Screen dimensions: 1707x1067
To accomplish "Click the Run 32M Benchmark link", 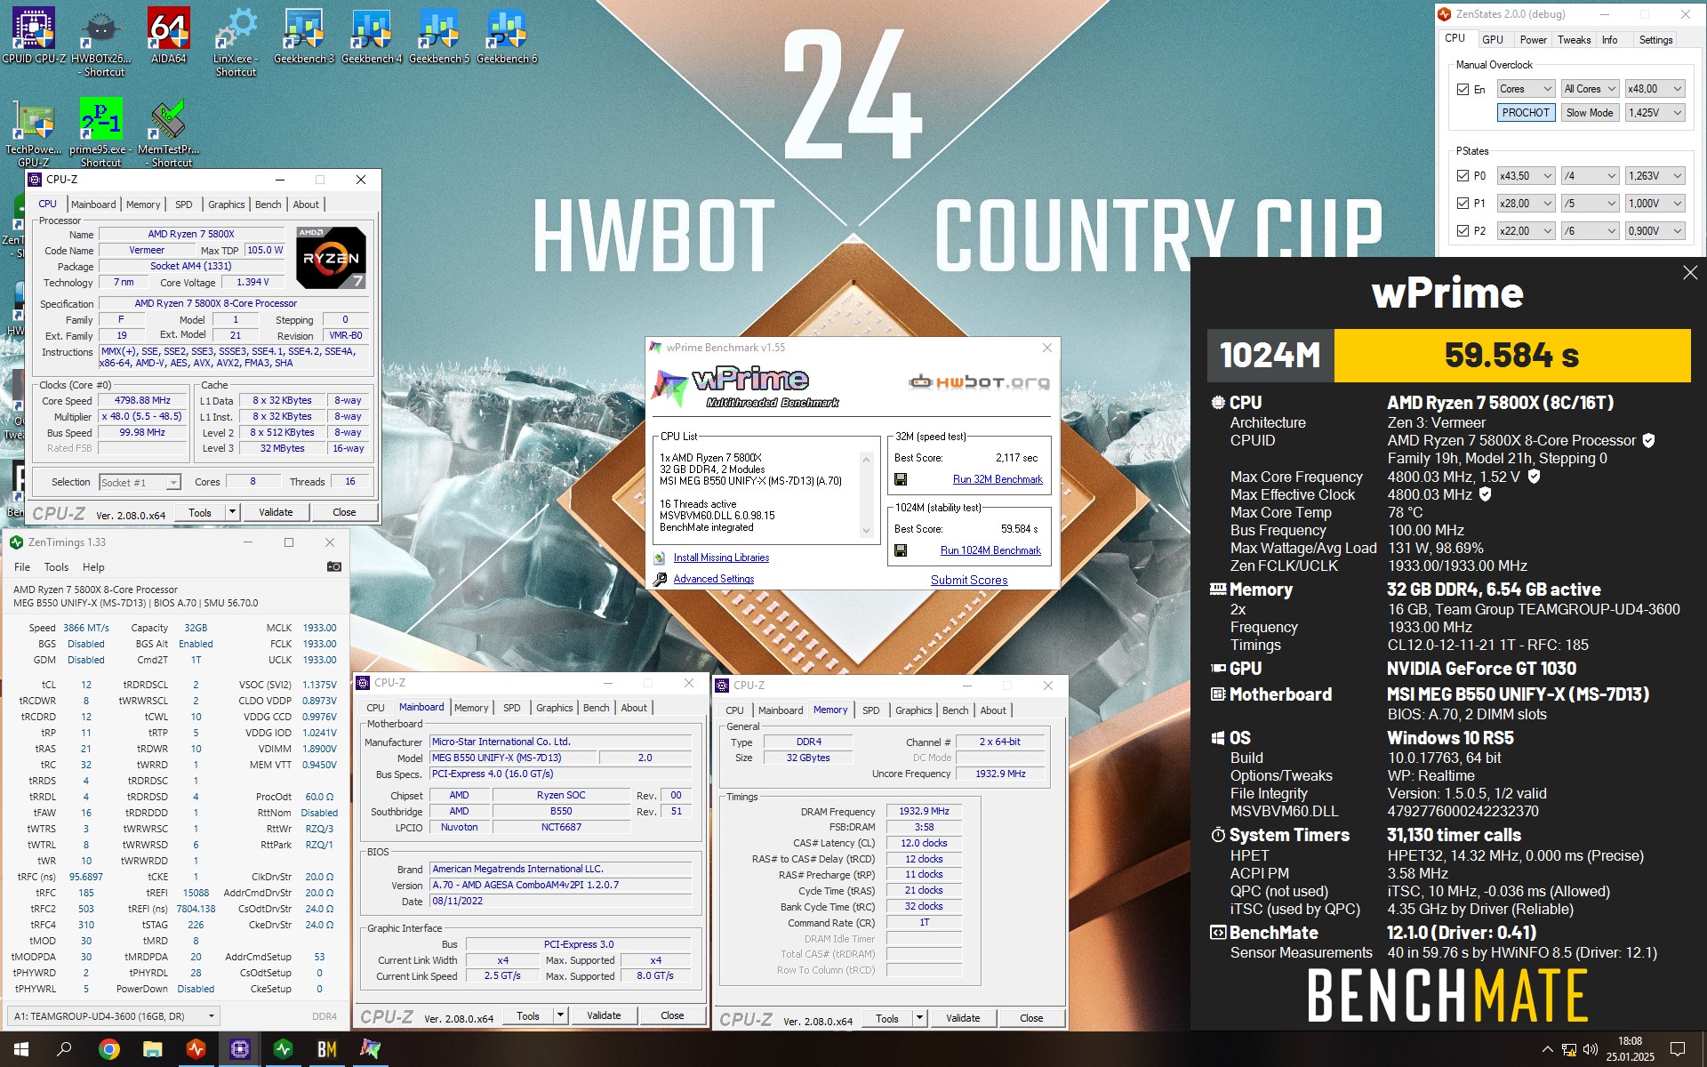I will 998,479.
